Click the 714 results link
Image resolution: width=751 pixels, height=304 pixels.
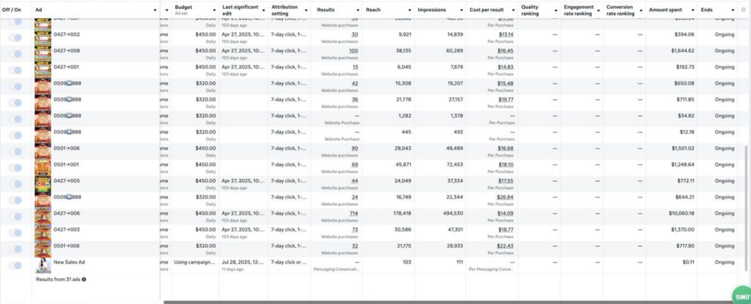pos(354,213)
